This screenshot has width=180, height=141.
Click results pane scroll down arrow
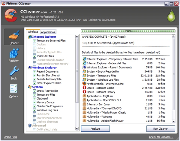pos(173,121)
